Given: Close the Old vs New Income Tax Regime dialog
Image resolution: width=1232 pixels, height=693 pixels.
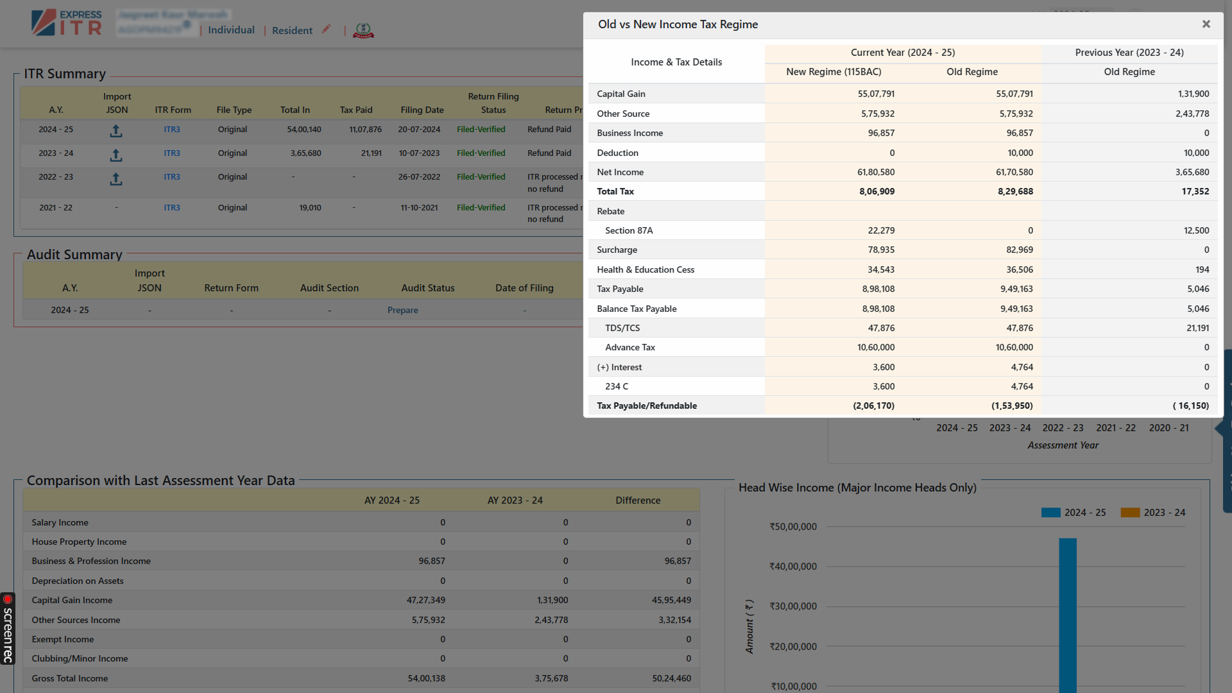Looking at the screenshot, I should pyautogui.click(x=1206, y=24).
